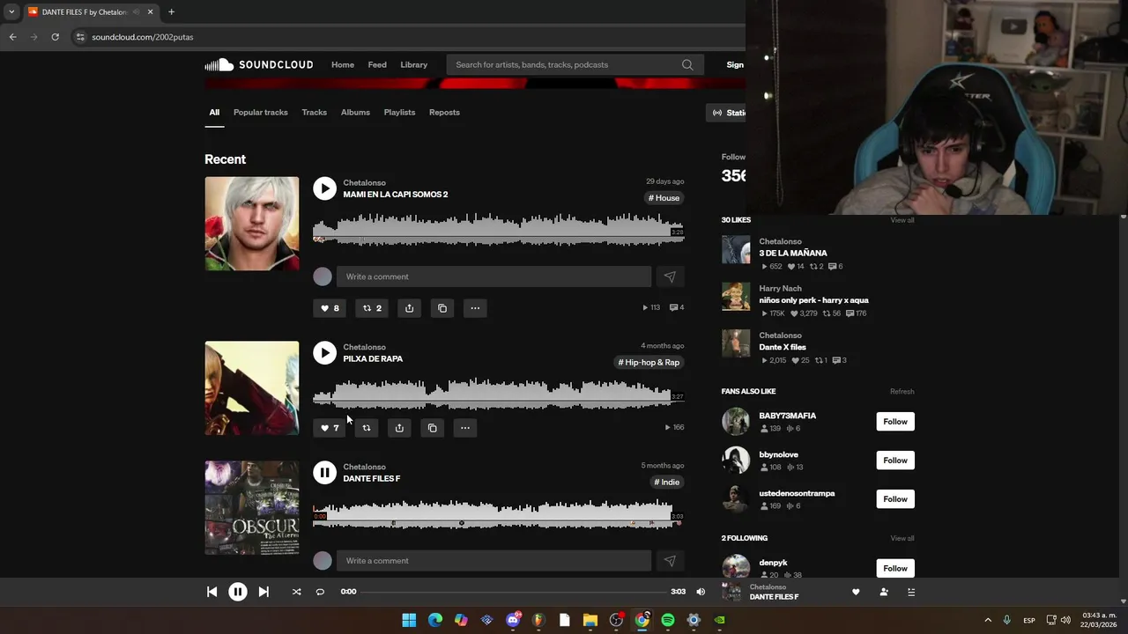This screenshot has height=634, width=1128.
Task: Click the search magnifier icon
Action: tap(687, 64)
